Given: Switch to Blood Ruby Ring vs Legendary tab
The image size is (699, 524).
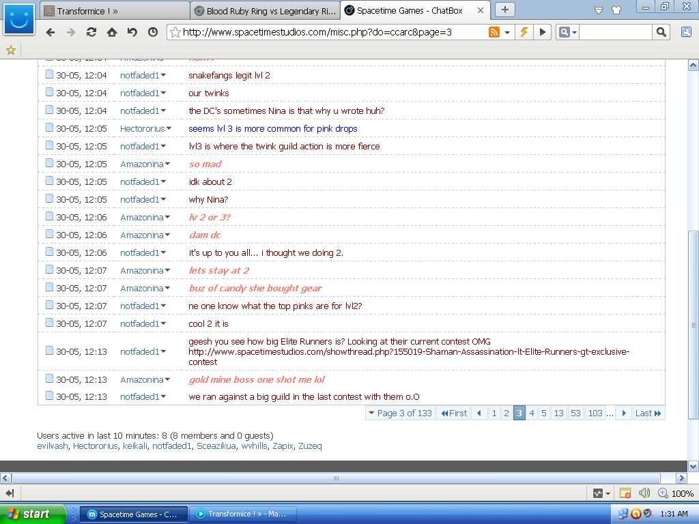Looking at the screenshot, I should pos(266,11).
